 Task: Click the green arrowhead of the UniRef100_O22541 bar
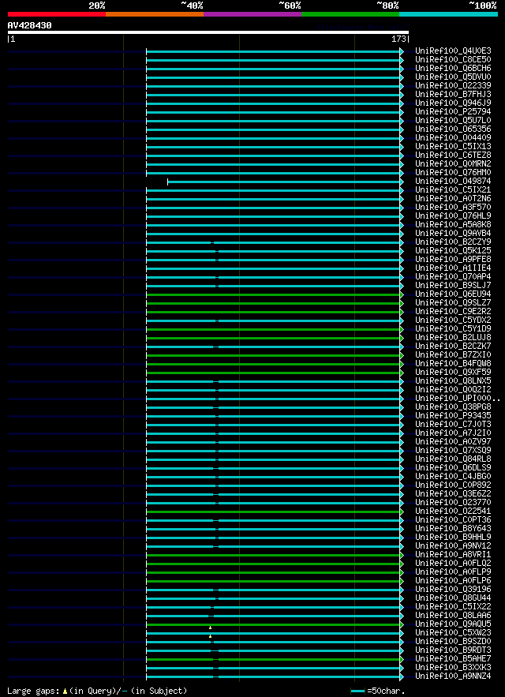(402, 512)
